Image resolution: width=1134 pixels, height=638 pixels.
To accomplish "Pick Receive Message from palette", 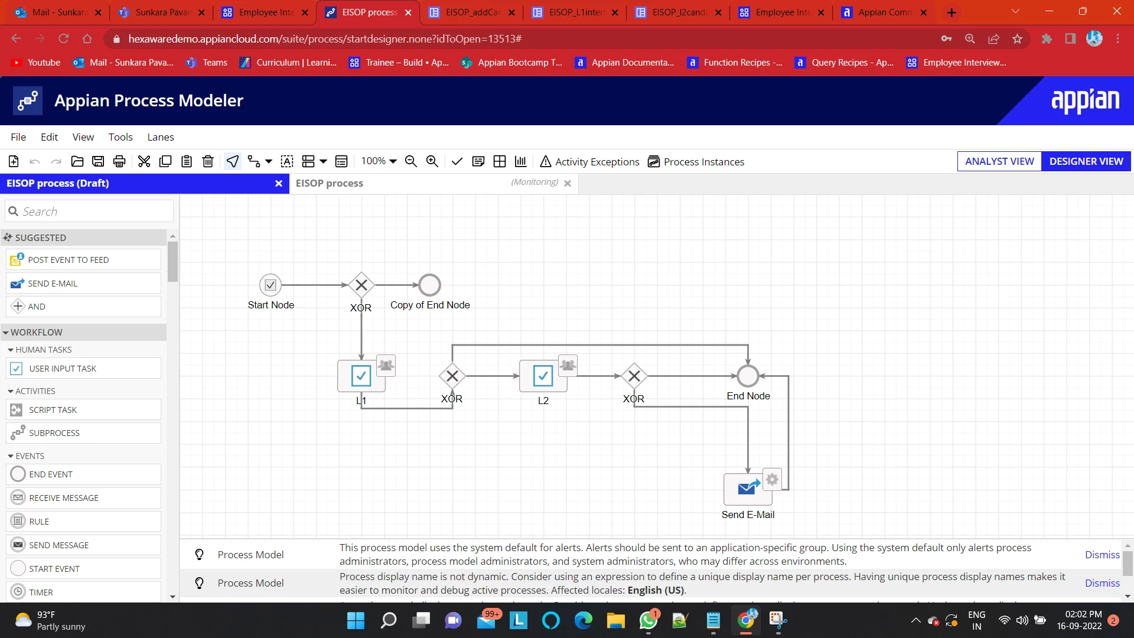I will (x=83, y=498).
